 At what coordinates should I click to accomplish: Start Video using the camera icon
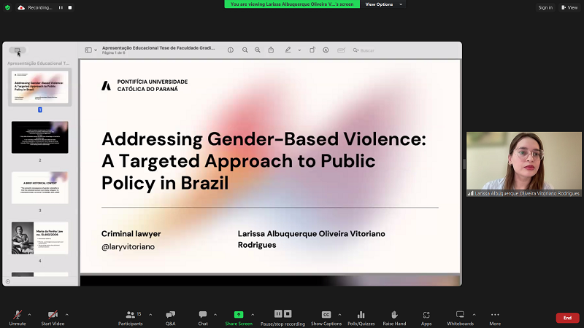pyautogui.click(x=52, y=314)
